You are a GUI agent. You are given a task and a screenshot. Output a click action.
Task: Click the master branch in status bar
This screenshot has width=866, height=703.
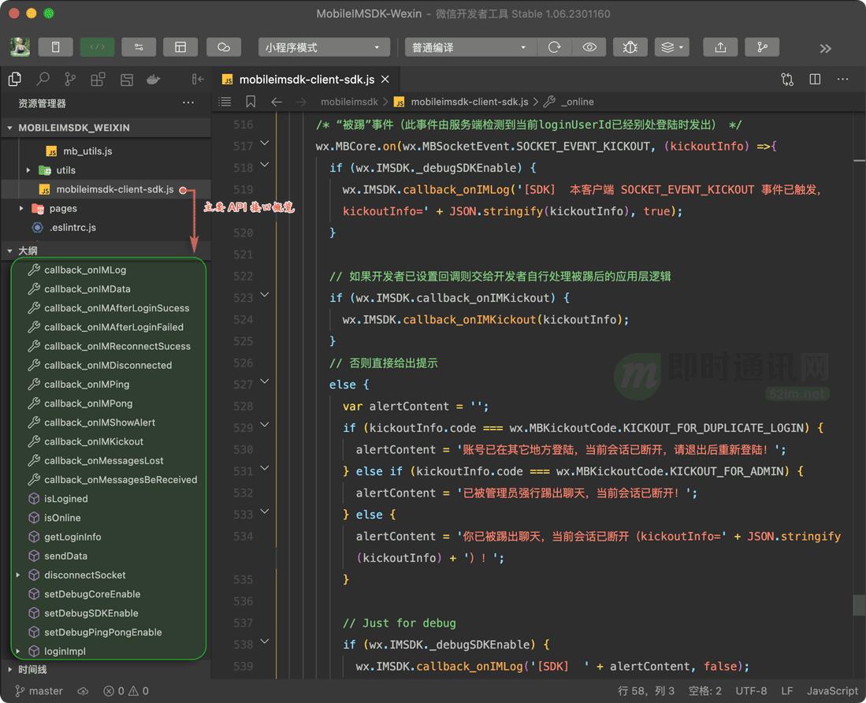pyautogui.click(x=39, y=691)
